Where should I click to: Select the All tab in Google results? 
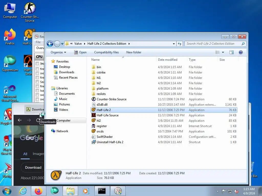tap(25, 154)
